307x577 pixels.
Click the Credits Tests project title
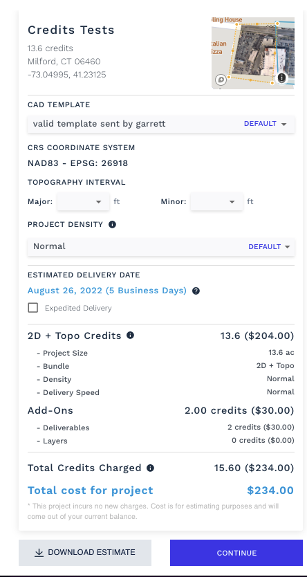(x=71, y=30)
